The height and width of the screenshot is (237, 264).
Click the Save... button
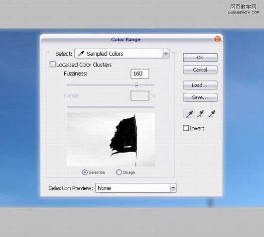pos(200,97)
